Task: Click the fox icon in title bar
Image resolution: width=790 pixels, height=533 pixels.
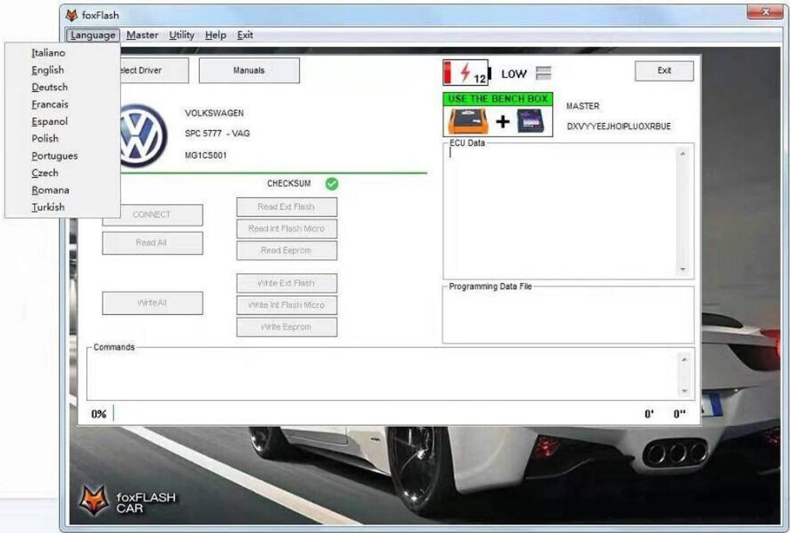Action: (x=72, y=15)
